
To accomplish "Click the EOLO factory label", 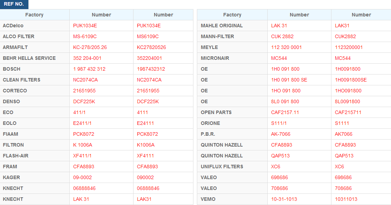I will pos(9,123).
